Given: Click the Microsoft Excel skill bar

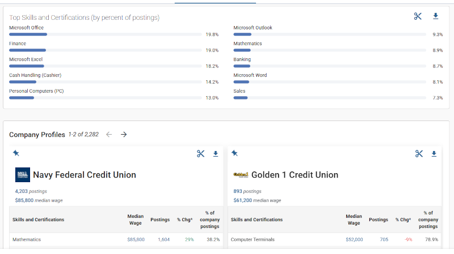Looking at the screenshot, I should [x=106, y=66].
